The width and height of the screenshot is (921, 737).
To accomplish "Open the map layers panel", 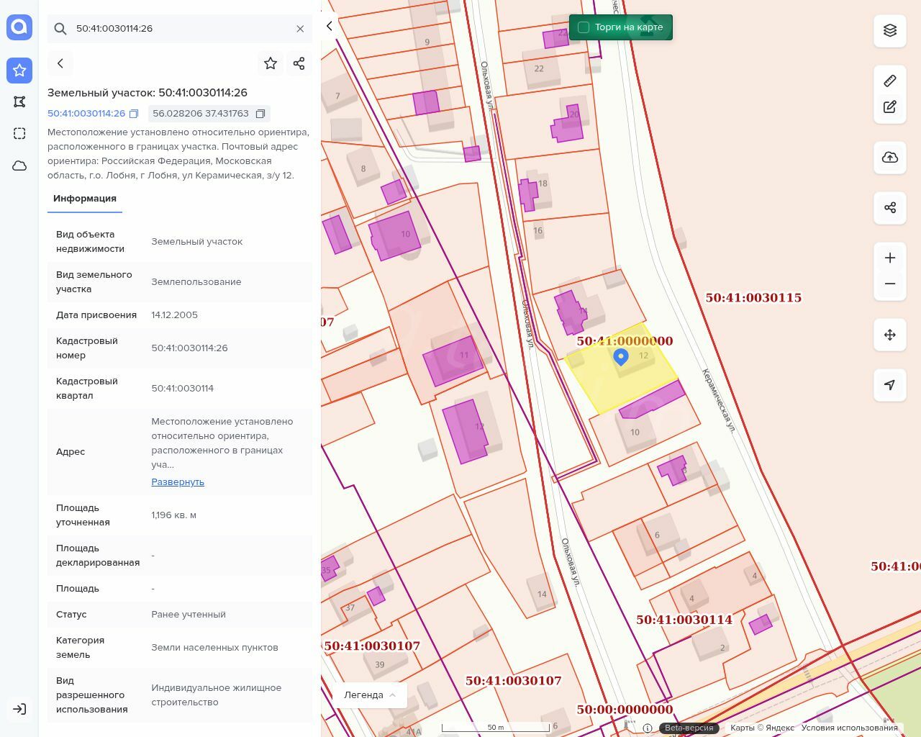I will [x=890, y=30].
